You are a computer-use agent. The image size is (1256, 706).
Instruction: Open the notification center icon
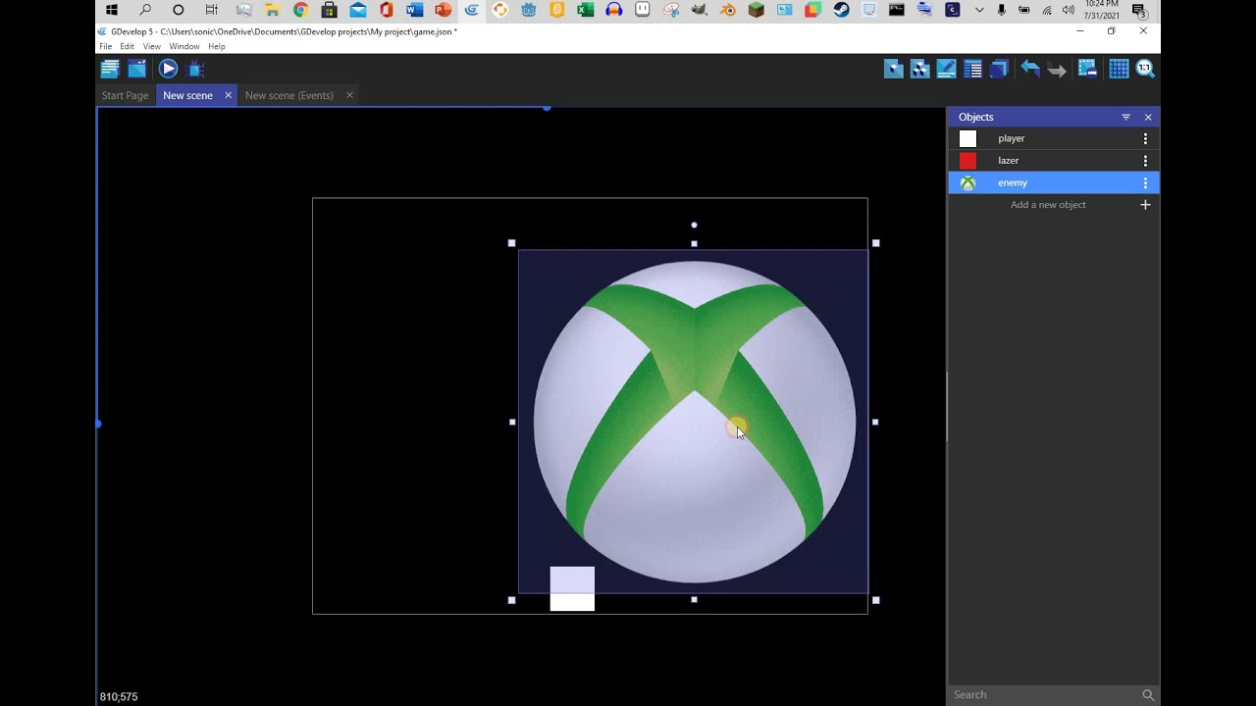click(1140, 11)
